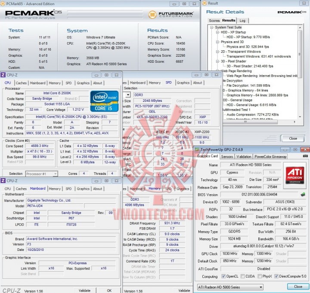The image size is (310, 293).
Task: Select File Decryption: 141.599 MB/s row
Action: coord(248,85)
